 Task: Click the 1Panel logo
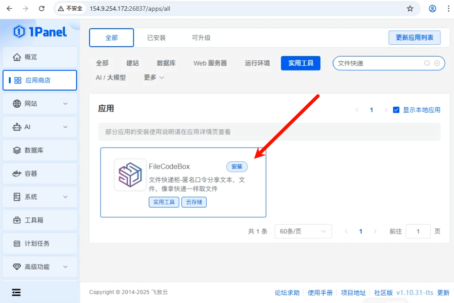[x=39, y=32]
